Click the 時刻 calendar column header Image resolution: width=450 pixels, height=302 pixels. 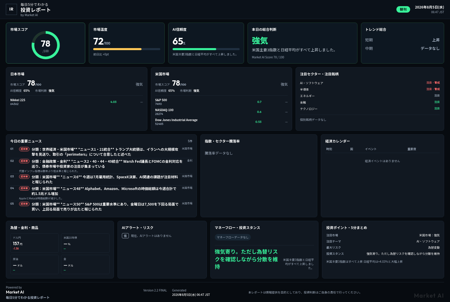[x=329, y=149]
